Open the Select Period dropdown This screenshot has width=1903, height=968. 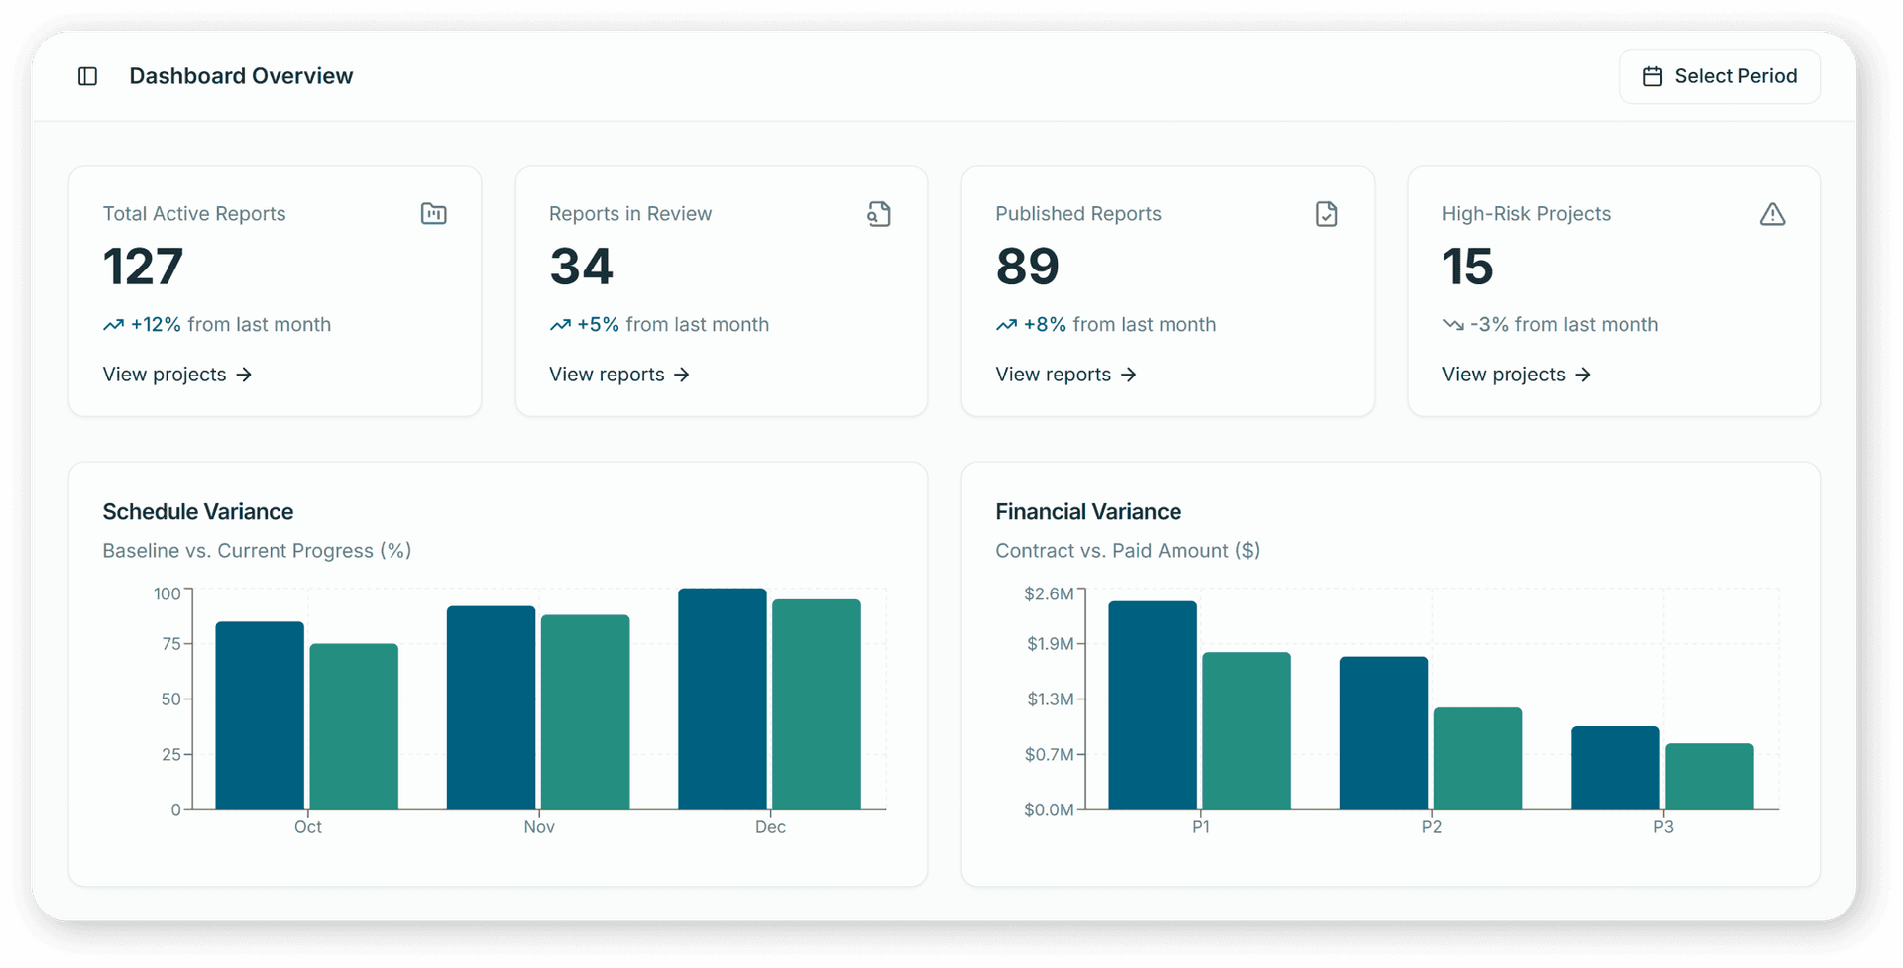click(x=1719, y=75)
